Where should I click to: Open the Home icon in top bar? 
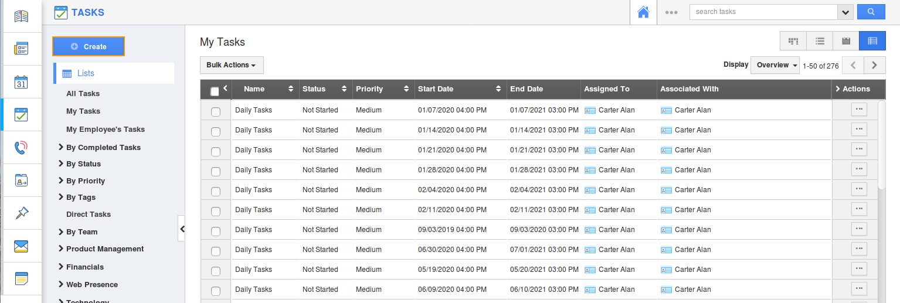pyautogui.click(x=643, y=12)
